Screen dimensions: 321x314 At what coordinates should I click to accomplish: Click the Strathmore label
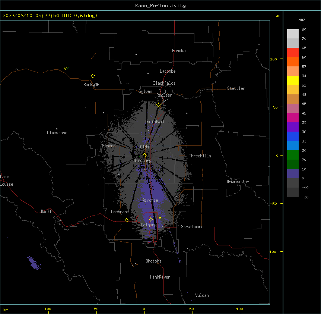pos(192,227)
